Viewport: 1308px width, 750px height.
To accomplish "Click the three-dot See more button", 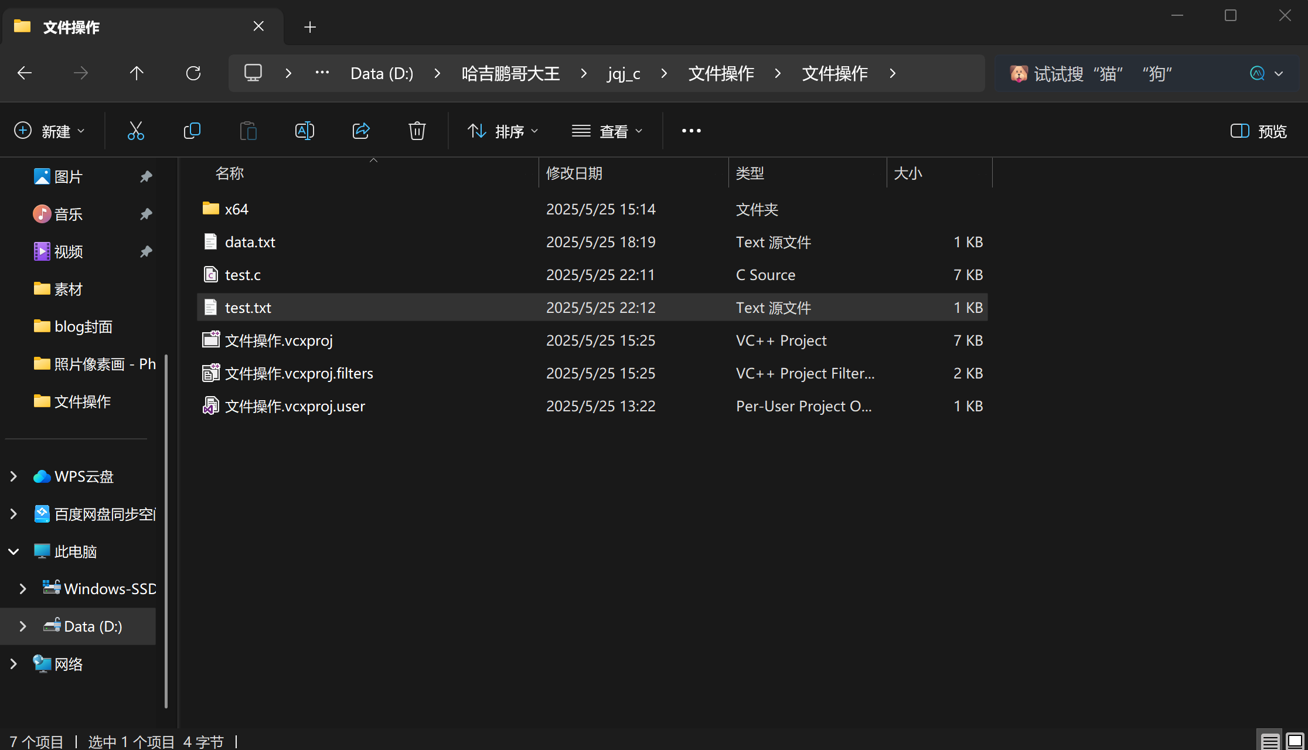I will 691,131.
